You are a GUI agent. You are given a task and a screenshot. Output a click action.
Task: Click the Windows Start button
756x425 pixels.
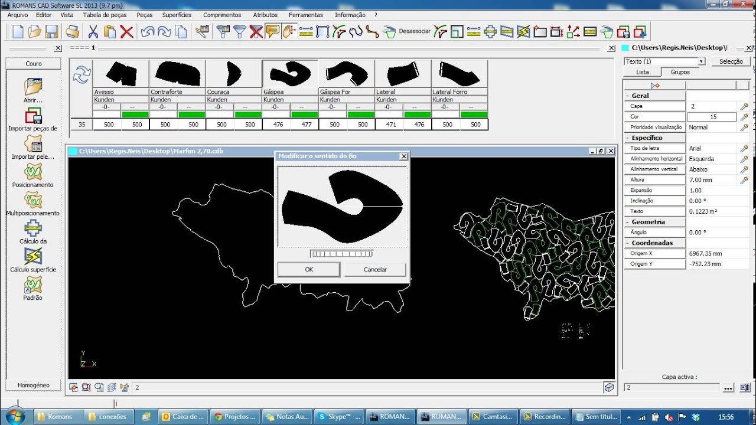pyautogui.click(x=15, y=416)
